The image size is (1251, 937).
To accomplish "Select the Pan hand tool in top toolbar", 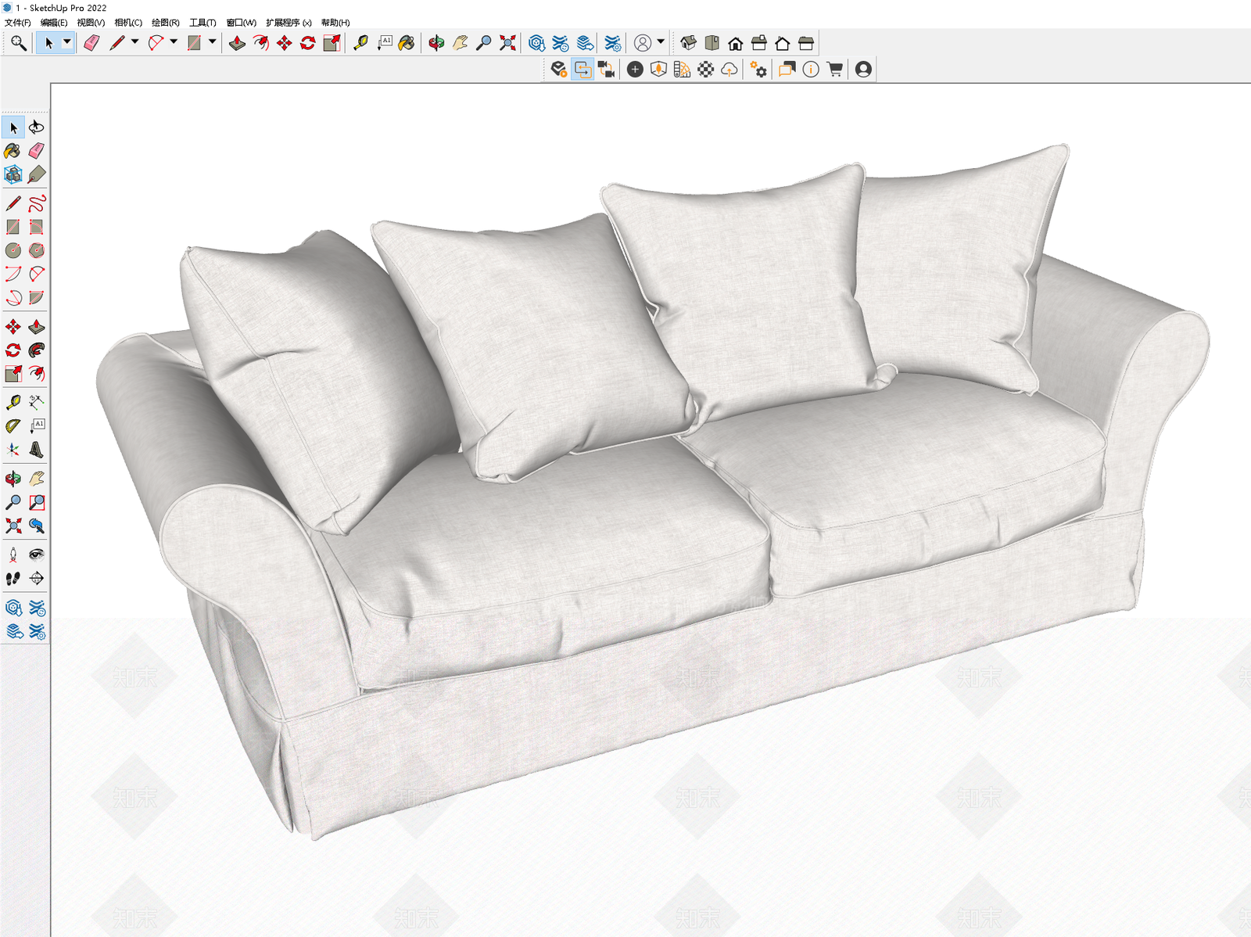I will [461, 43].
